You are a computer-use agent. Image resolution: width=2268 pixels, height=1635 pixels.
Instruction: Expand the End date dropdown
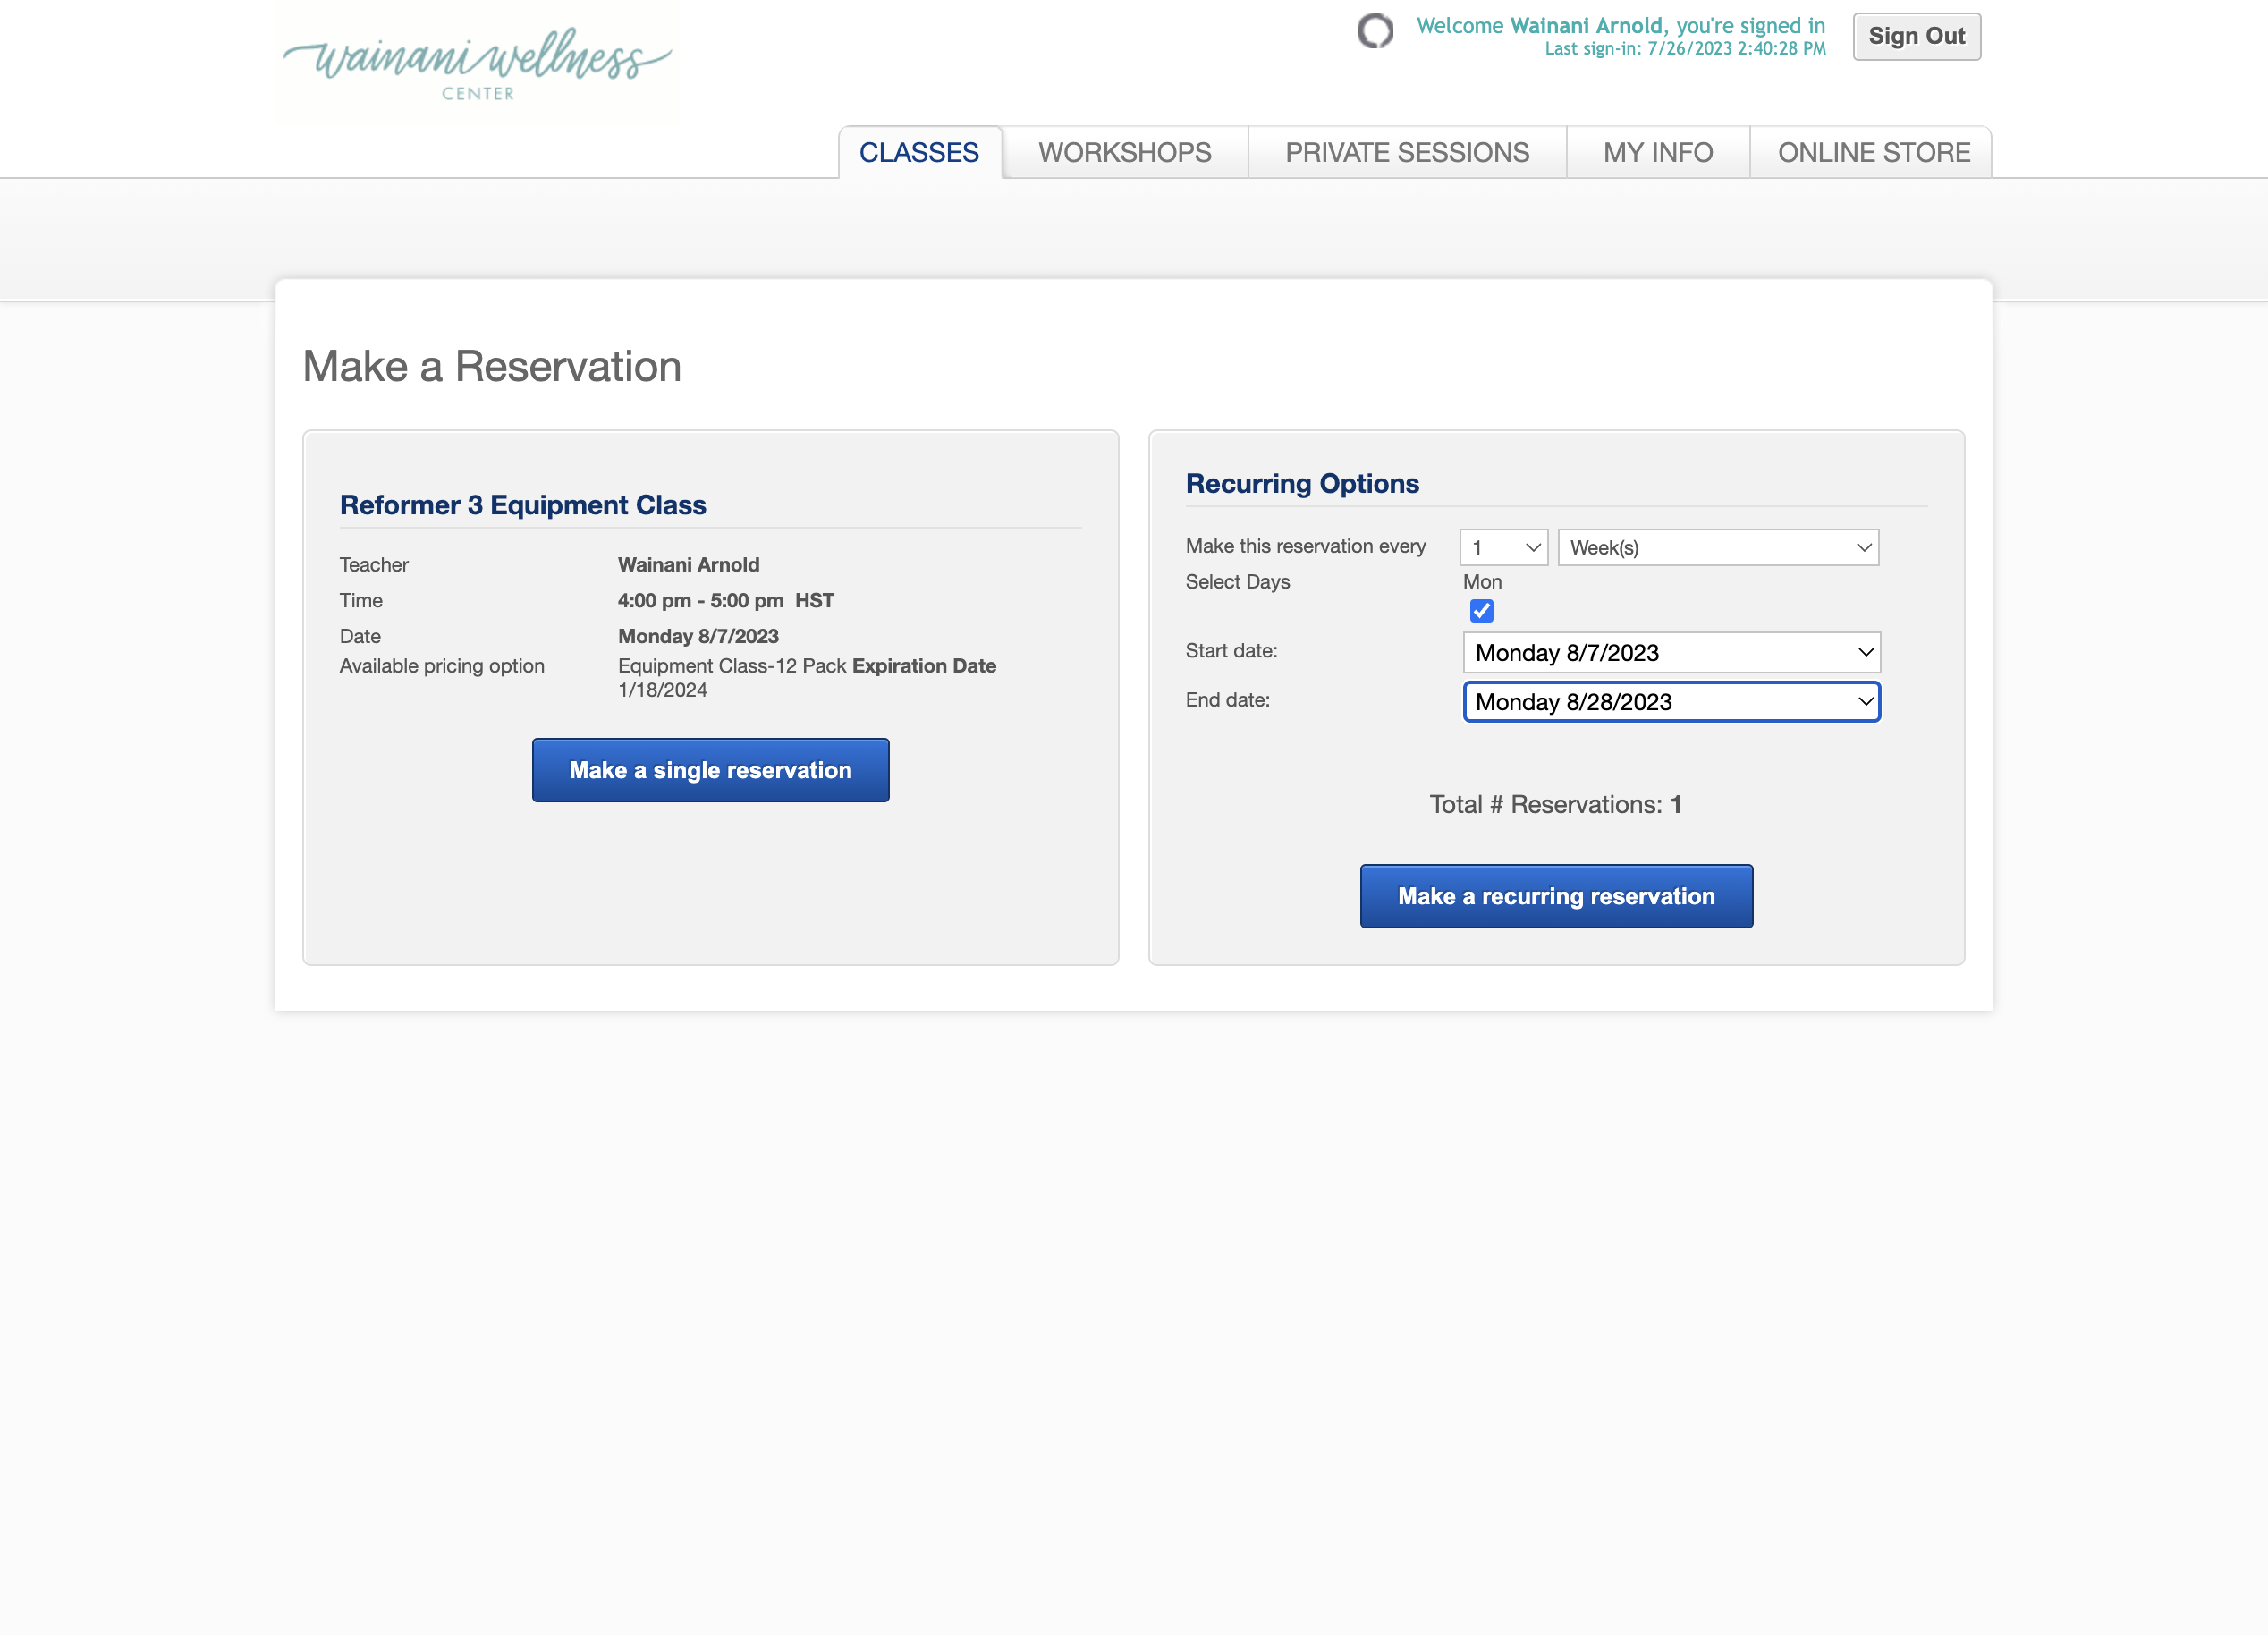(x=1671, y=702)
